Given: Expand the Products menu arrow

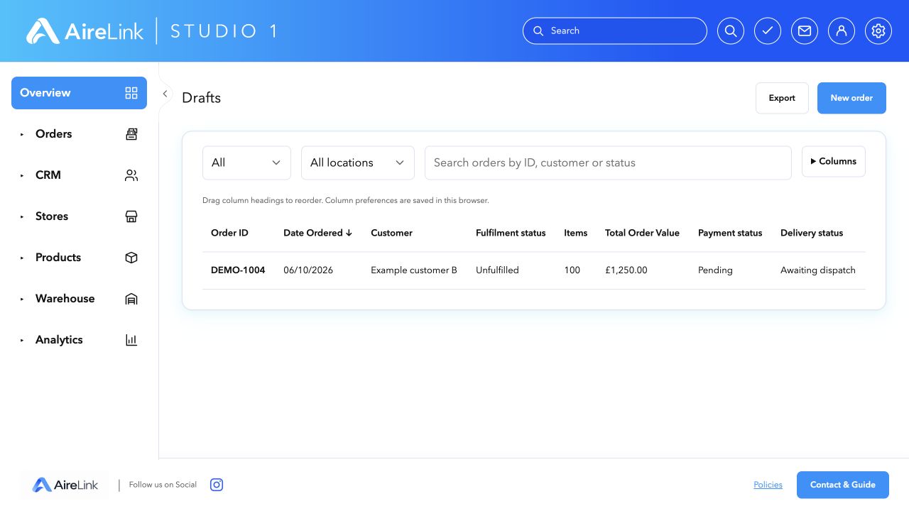Looking at the screenshot, I should pos(22,258).
